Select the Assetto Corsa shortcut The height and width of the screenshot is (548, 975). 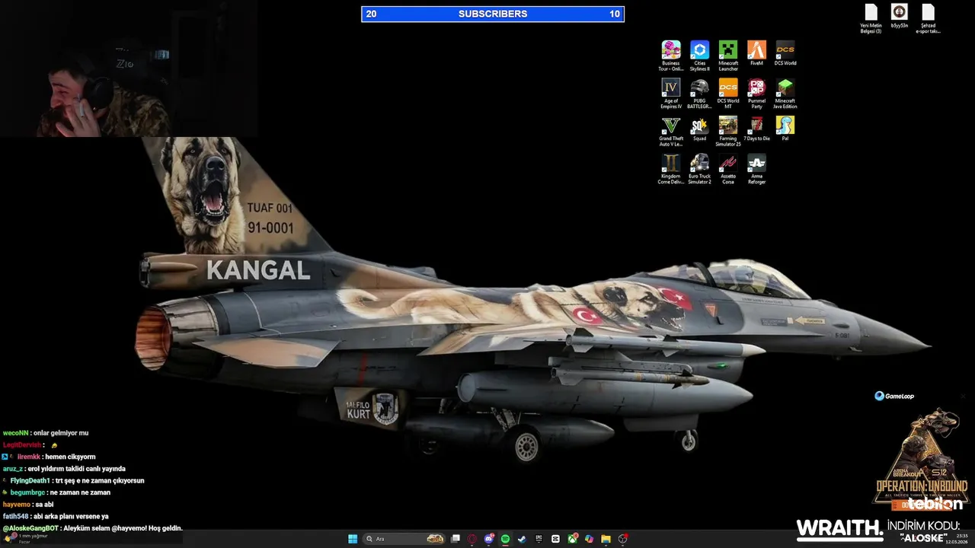(x=728, y=169)
